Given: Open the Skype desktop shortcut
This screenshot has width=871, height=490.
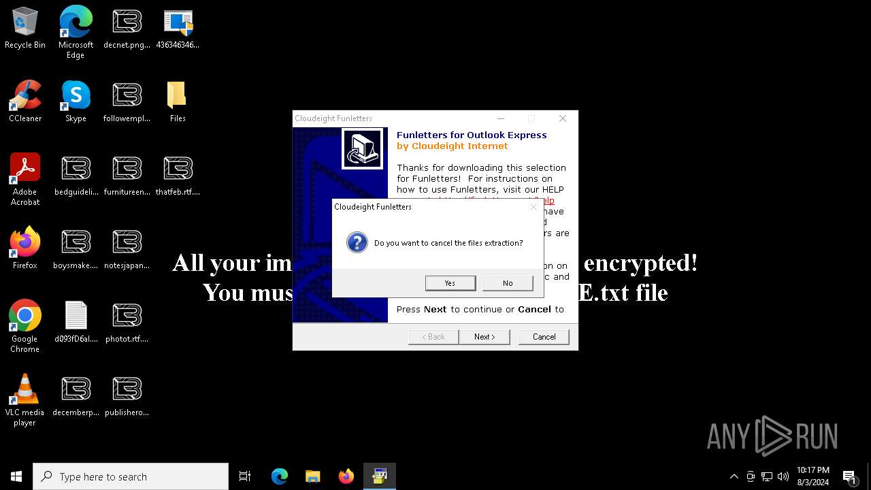Looking at the screenshot, I should point(76,101).
